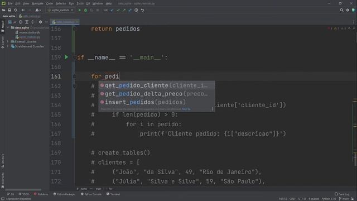Open the TODO tool window
Image resolution: width=357 pixels, height=201 pixels.
(x=24, y=194)
